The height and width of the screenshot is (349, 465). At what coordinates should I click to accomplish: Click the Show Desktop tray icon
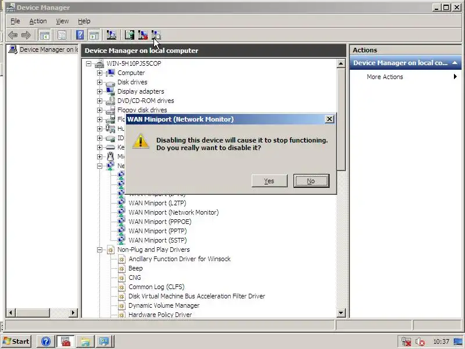pyautogui.click(x=458, y=341)
